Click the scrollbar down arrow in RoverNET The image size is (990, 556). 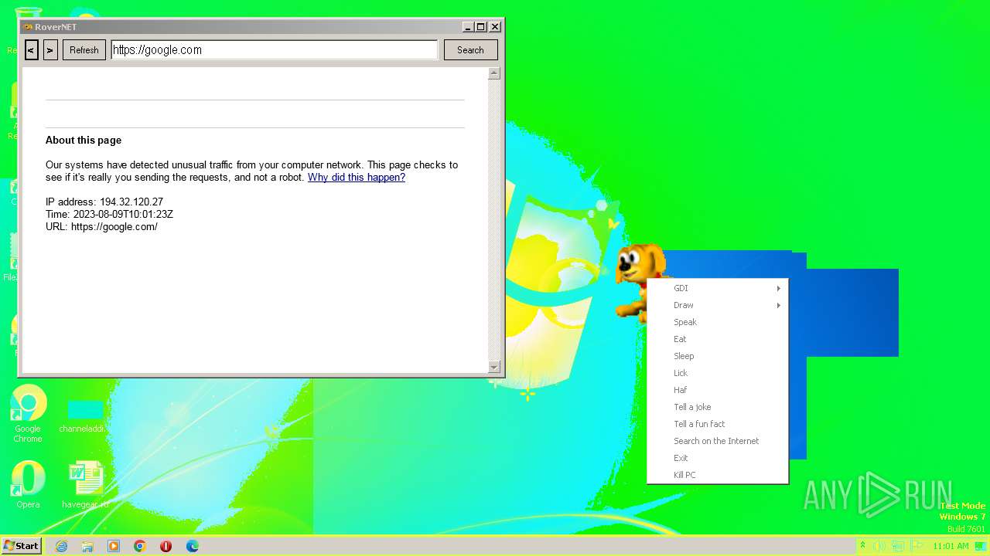[x=494, y=367]
